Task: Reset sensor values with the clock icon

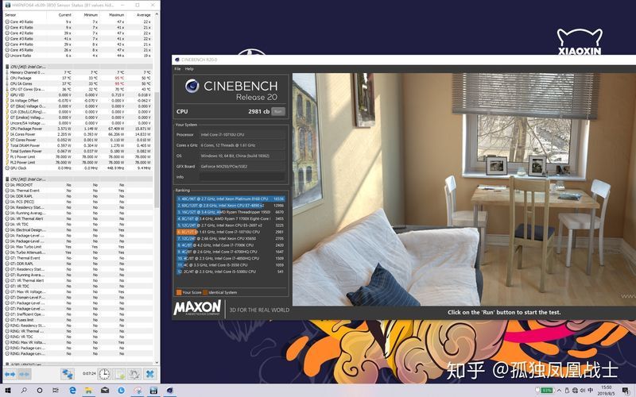Action: pos(104,374)
